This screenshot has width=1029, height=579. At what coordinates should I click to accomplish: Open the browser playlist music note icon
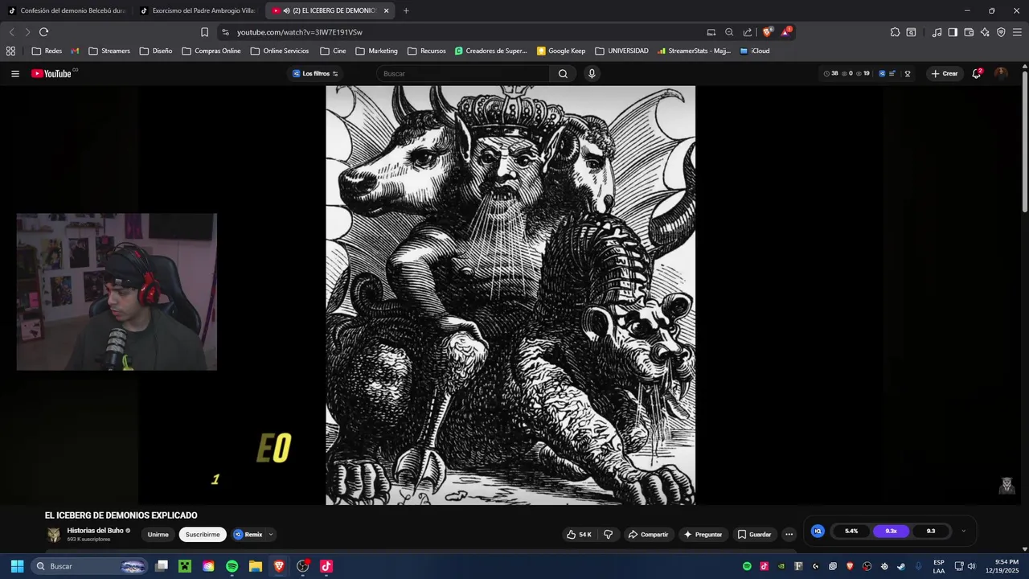(x=937, y=32)
